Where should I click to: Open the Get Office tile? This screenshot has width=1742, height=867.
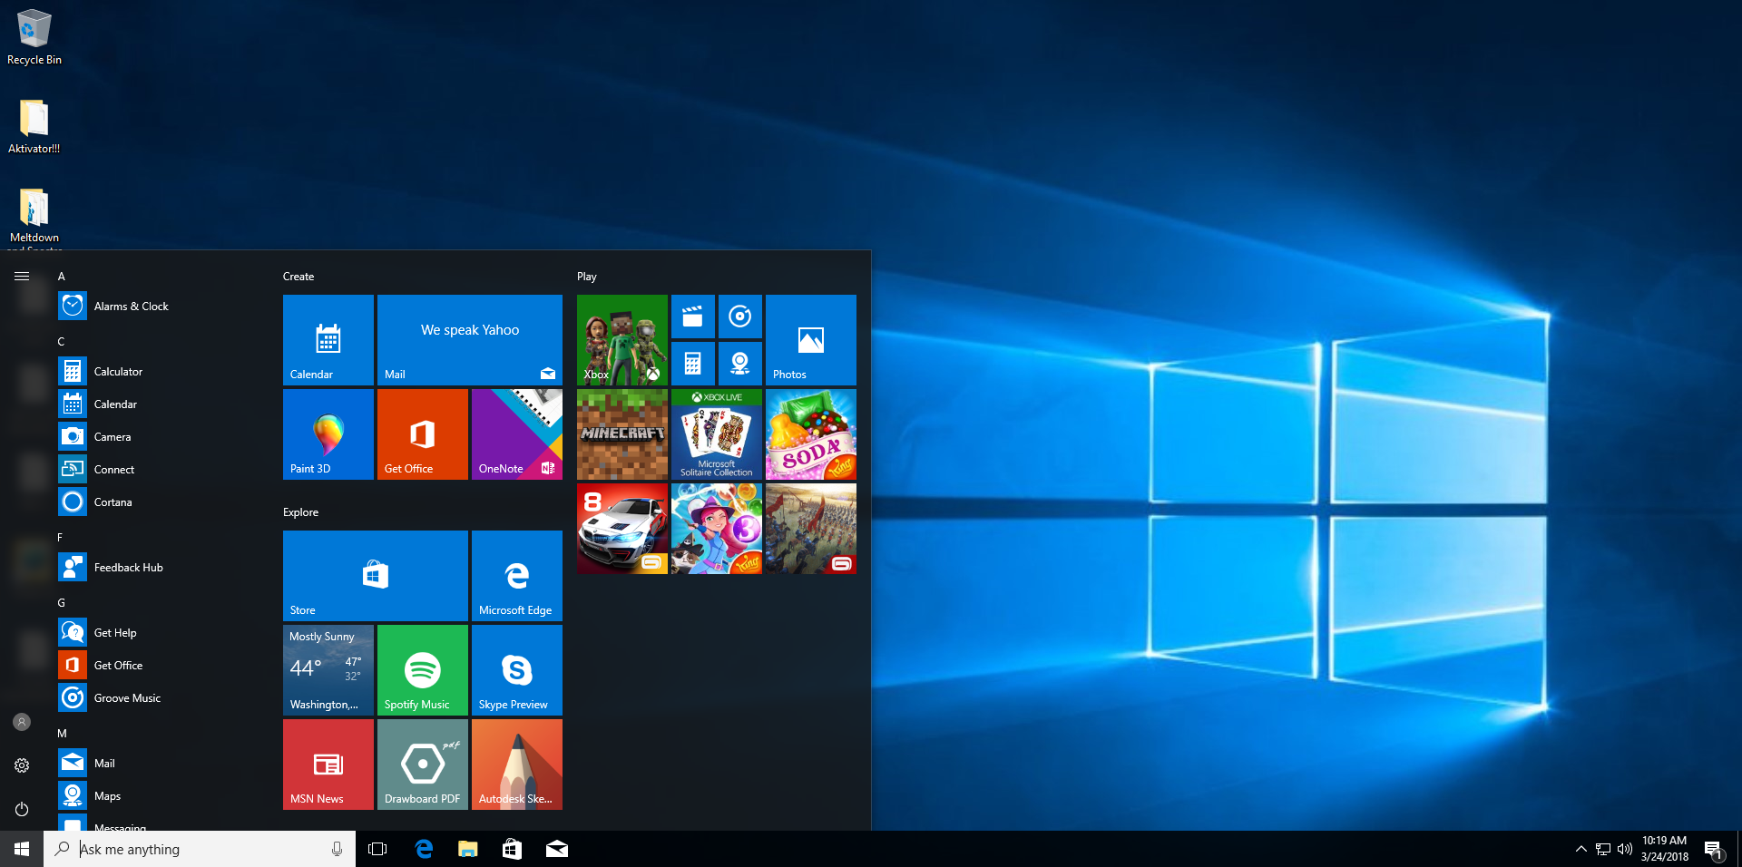pyautogui.click(x=423, y=434)
